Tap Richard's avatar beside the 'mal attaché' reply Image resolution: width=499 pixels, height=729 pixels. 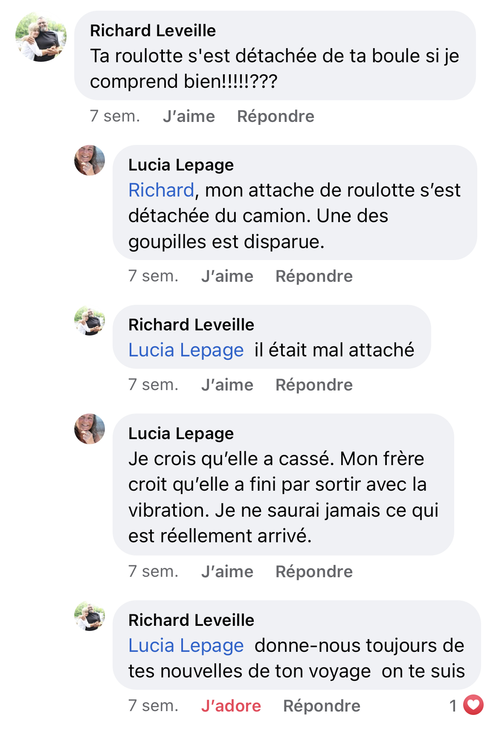tap(90, 321)
